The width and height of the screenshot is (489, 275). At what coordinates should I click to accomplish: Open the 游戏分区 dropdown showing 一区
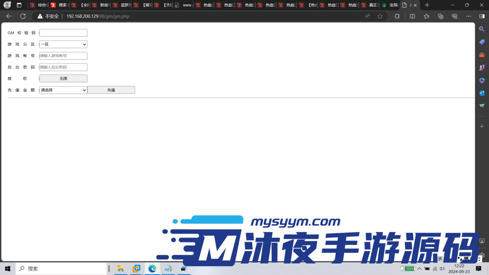pos(63,44)
